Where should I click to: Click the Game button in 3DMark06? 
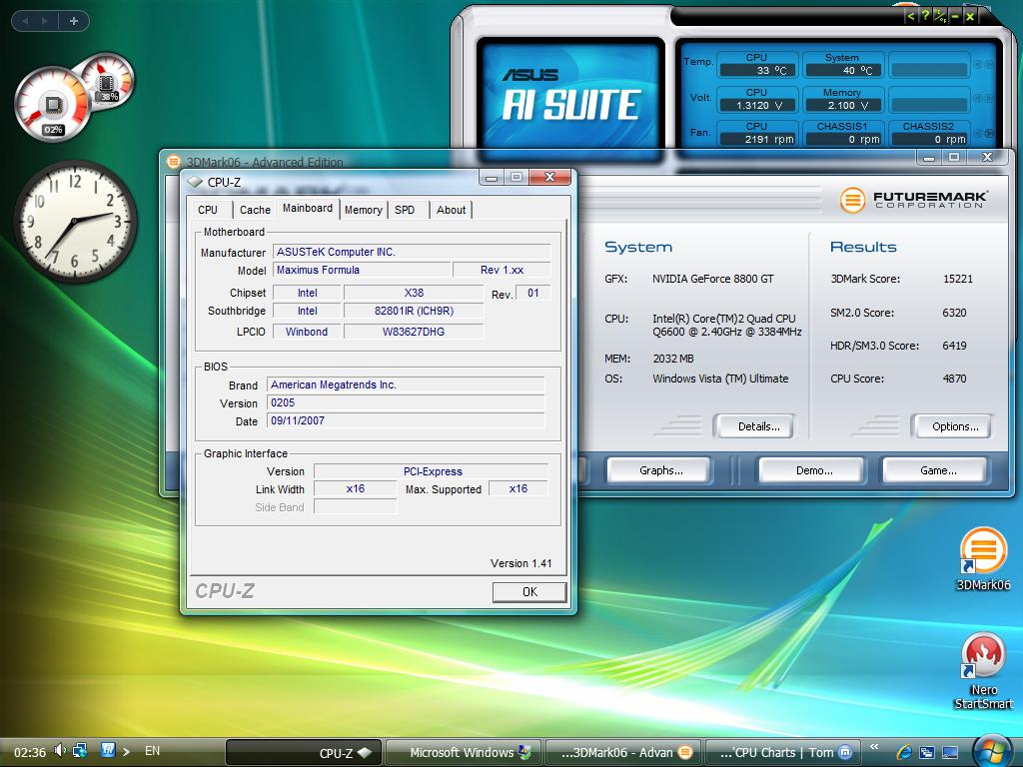click(x=937, y=470)
